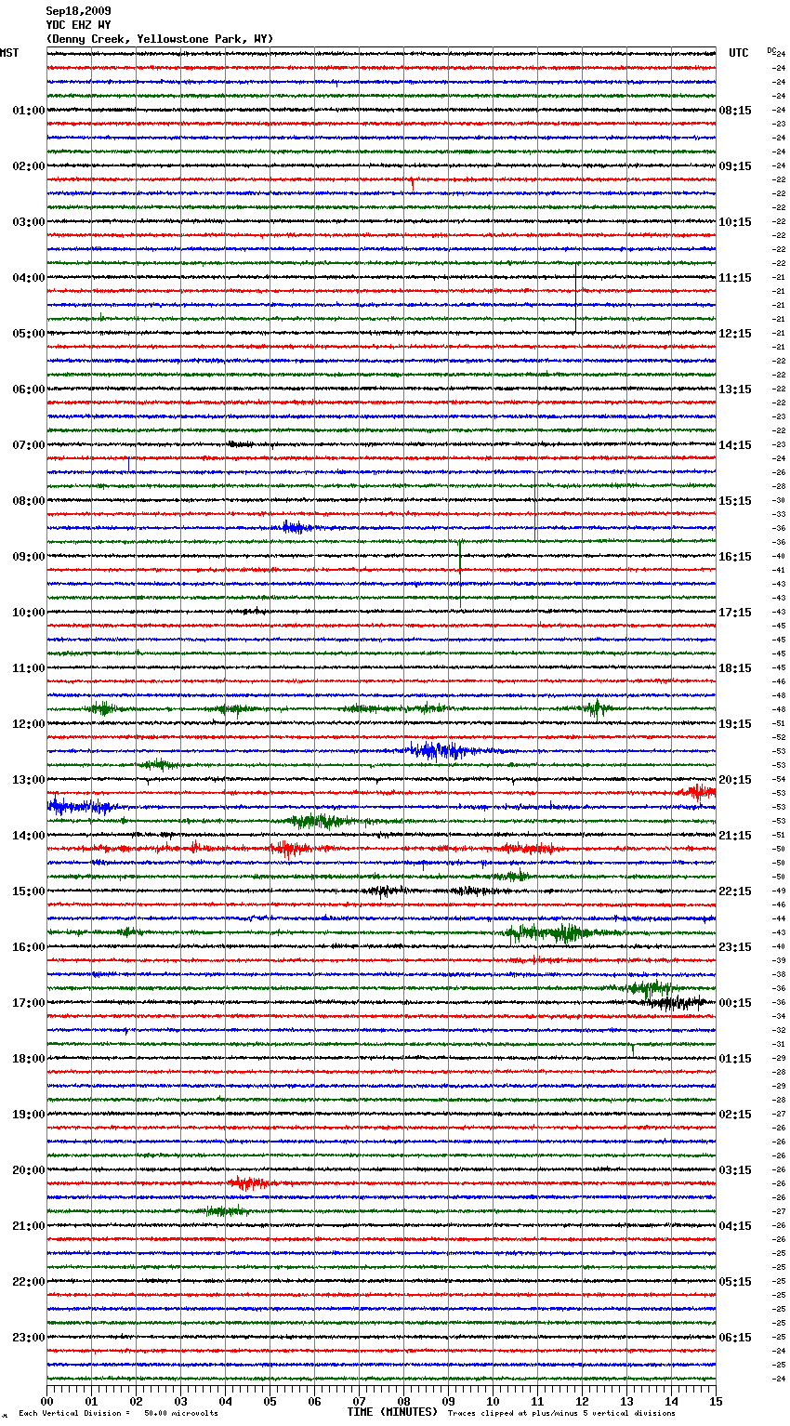Image resolution: width=790 pixels, height=1426 pixels.
Task: Click the 16:15 UTC time label
Action: point(735,557)
